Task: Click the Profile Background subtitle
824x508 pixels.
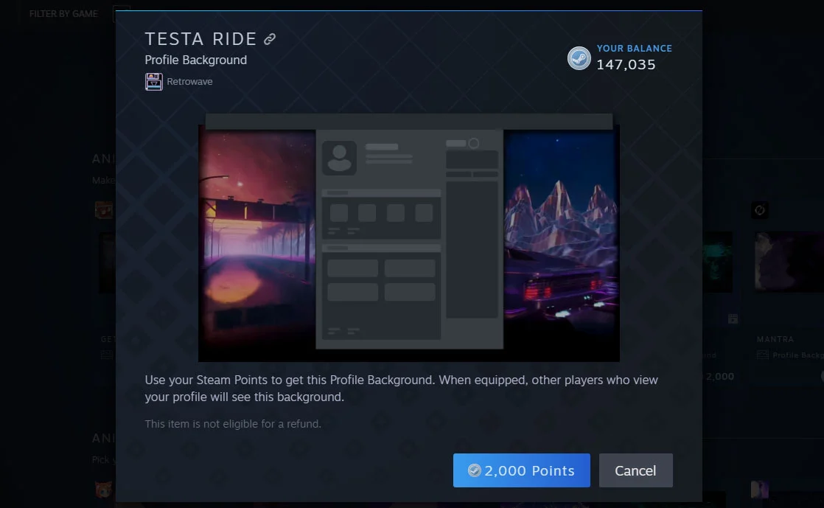Action: tap(196, 60)
